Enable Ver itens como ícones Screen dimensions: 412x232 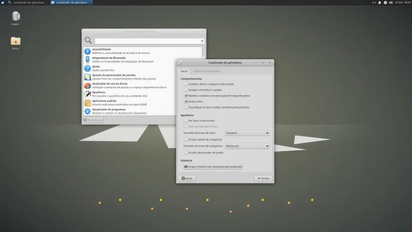186,121
